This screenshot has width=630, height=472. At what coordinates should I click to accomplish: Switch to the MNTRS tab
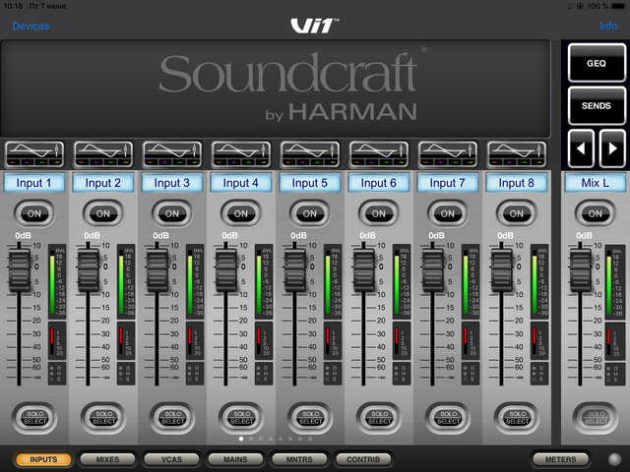299,459
